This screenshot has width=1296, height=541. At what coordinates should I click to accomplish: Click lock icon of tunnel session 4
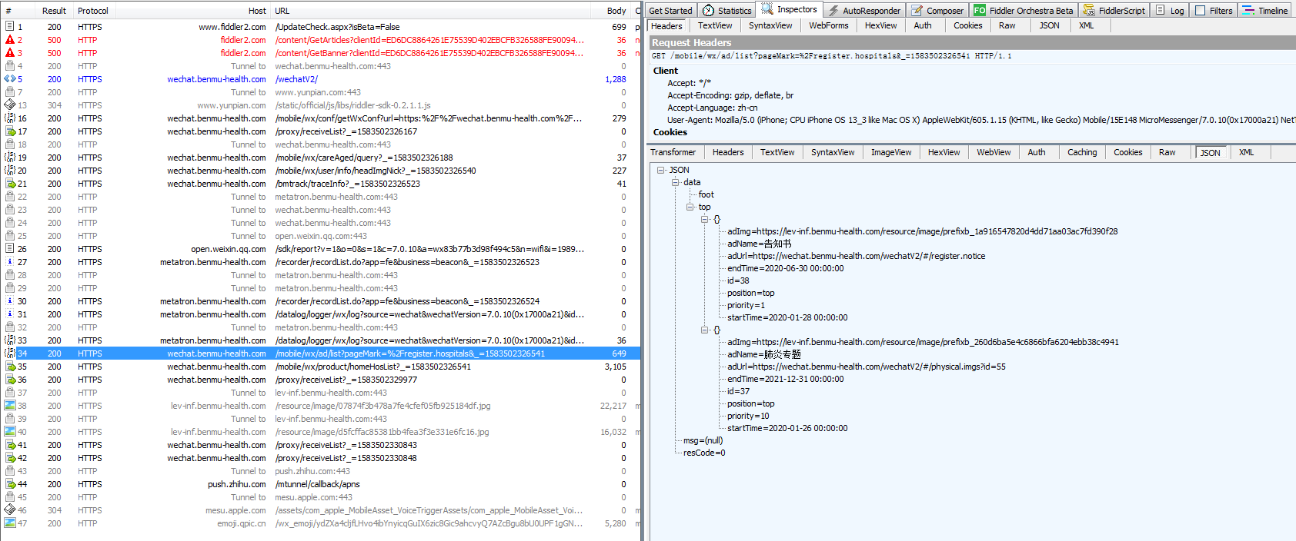(10, 65)
